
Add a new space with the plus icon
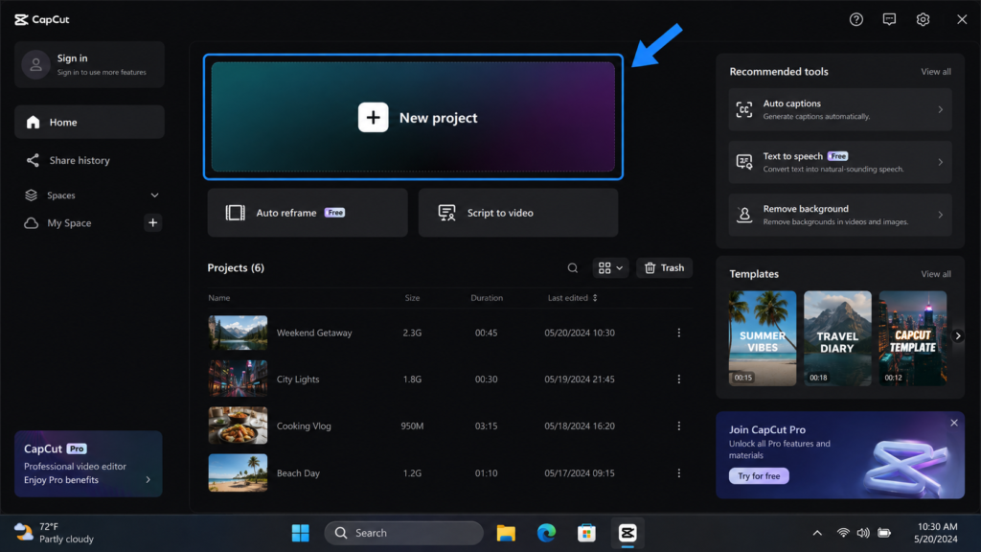(152, 222)
